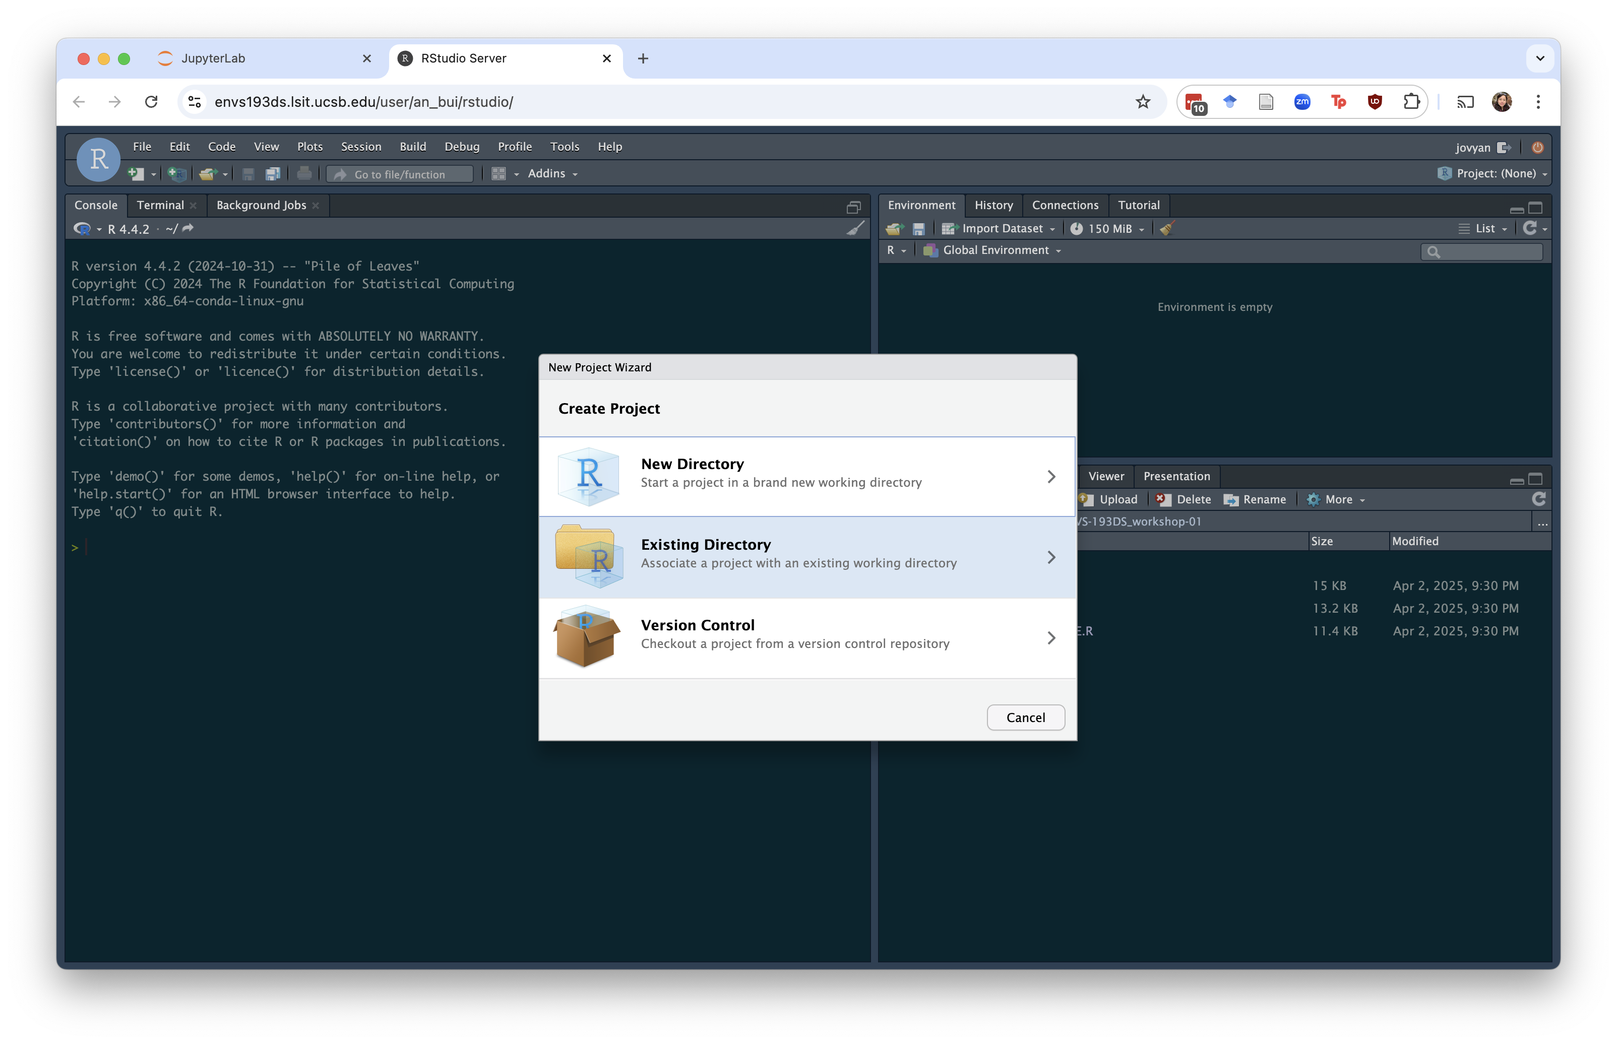Clear console with the broom icon
1617x1044 pixels.
point(855,228)
